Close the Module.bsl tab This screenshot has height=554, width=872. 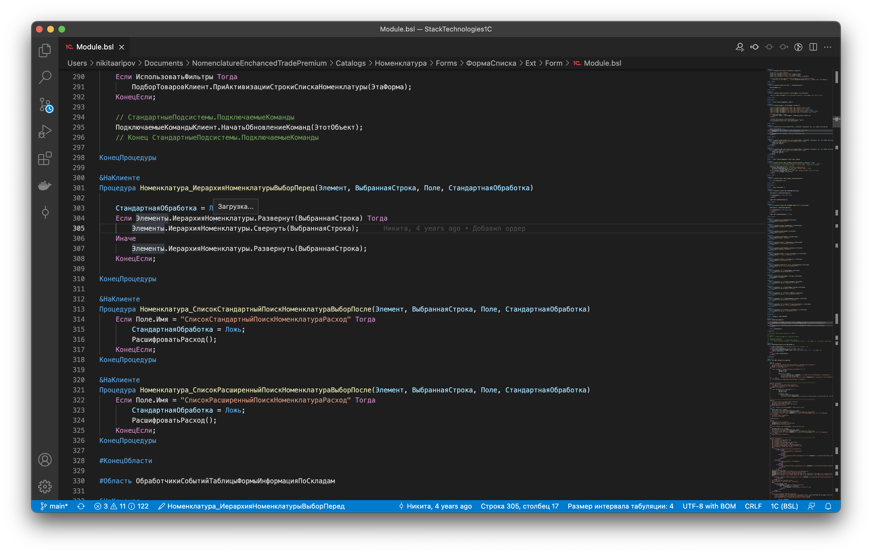pos(122,47)
